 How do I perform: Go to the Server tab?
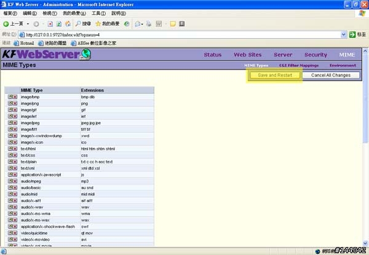click(283, 55)
